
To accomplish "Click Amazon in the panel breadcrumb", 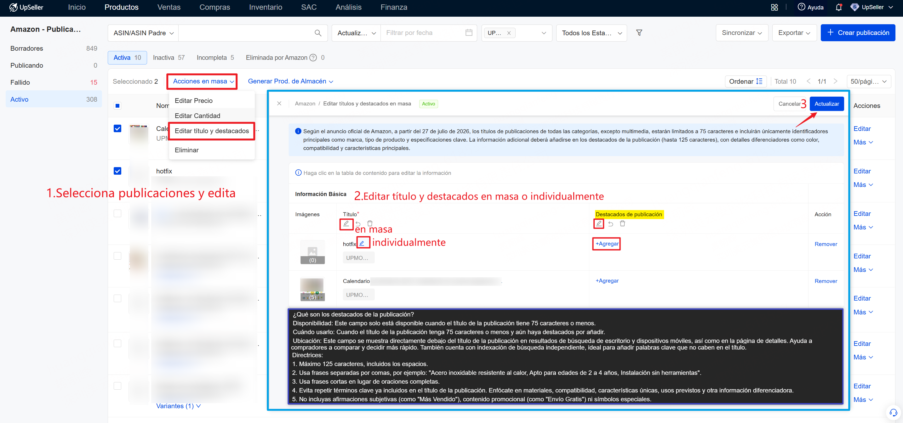I will [x=305, y=104].
